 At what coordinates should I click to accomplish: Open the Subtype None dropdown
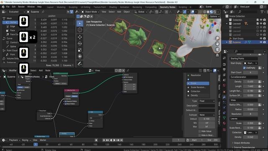pos(206,115)
